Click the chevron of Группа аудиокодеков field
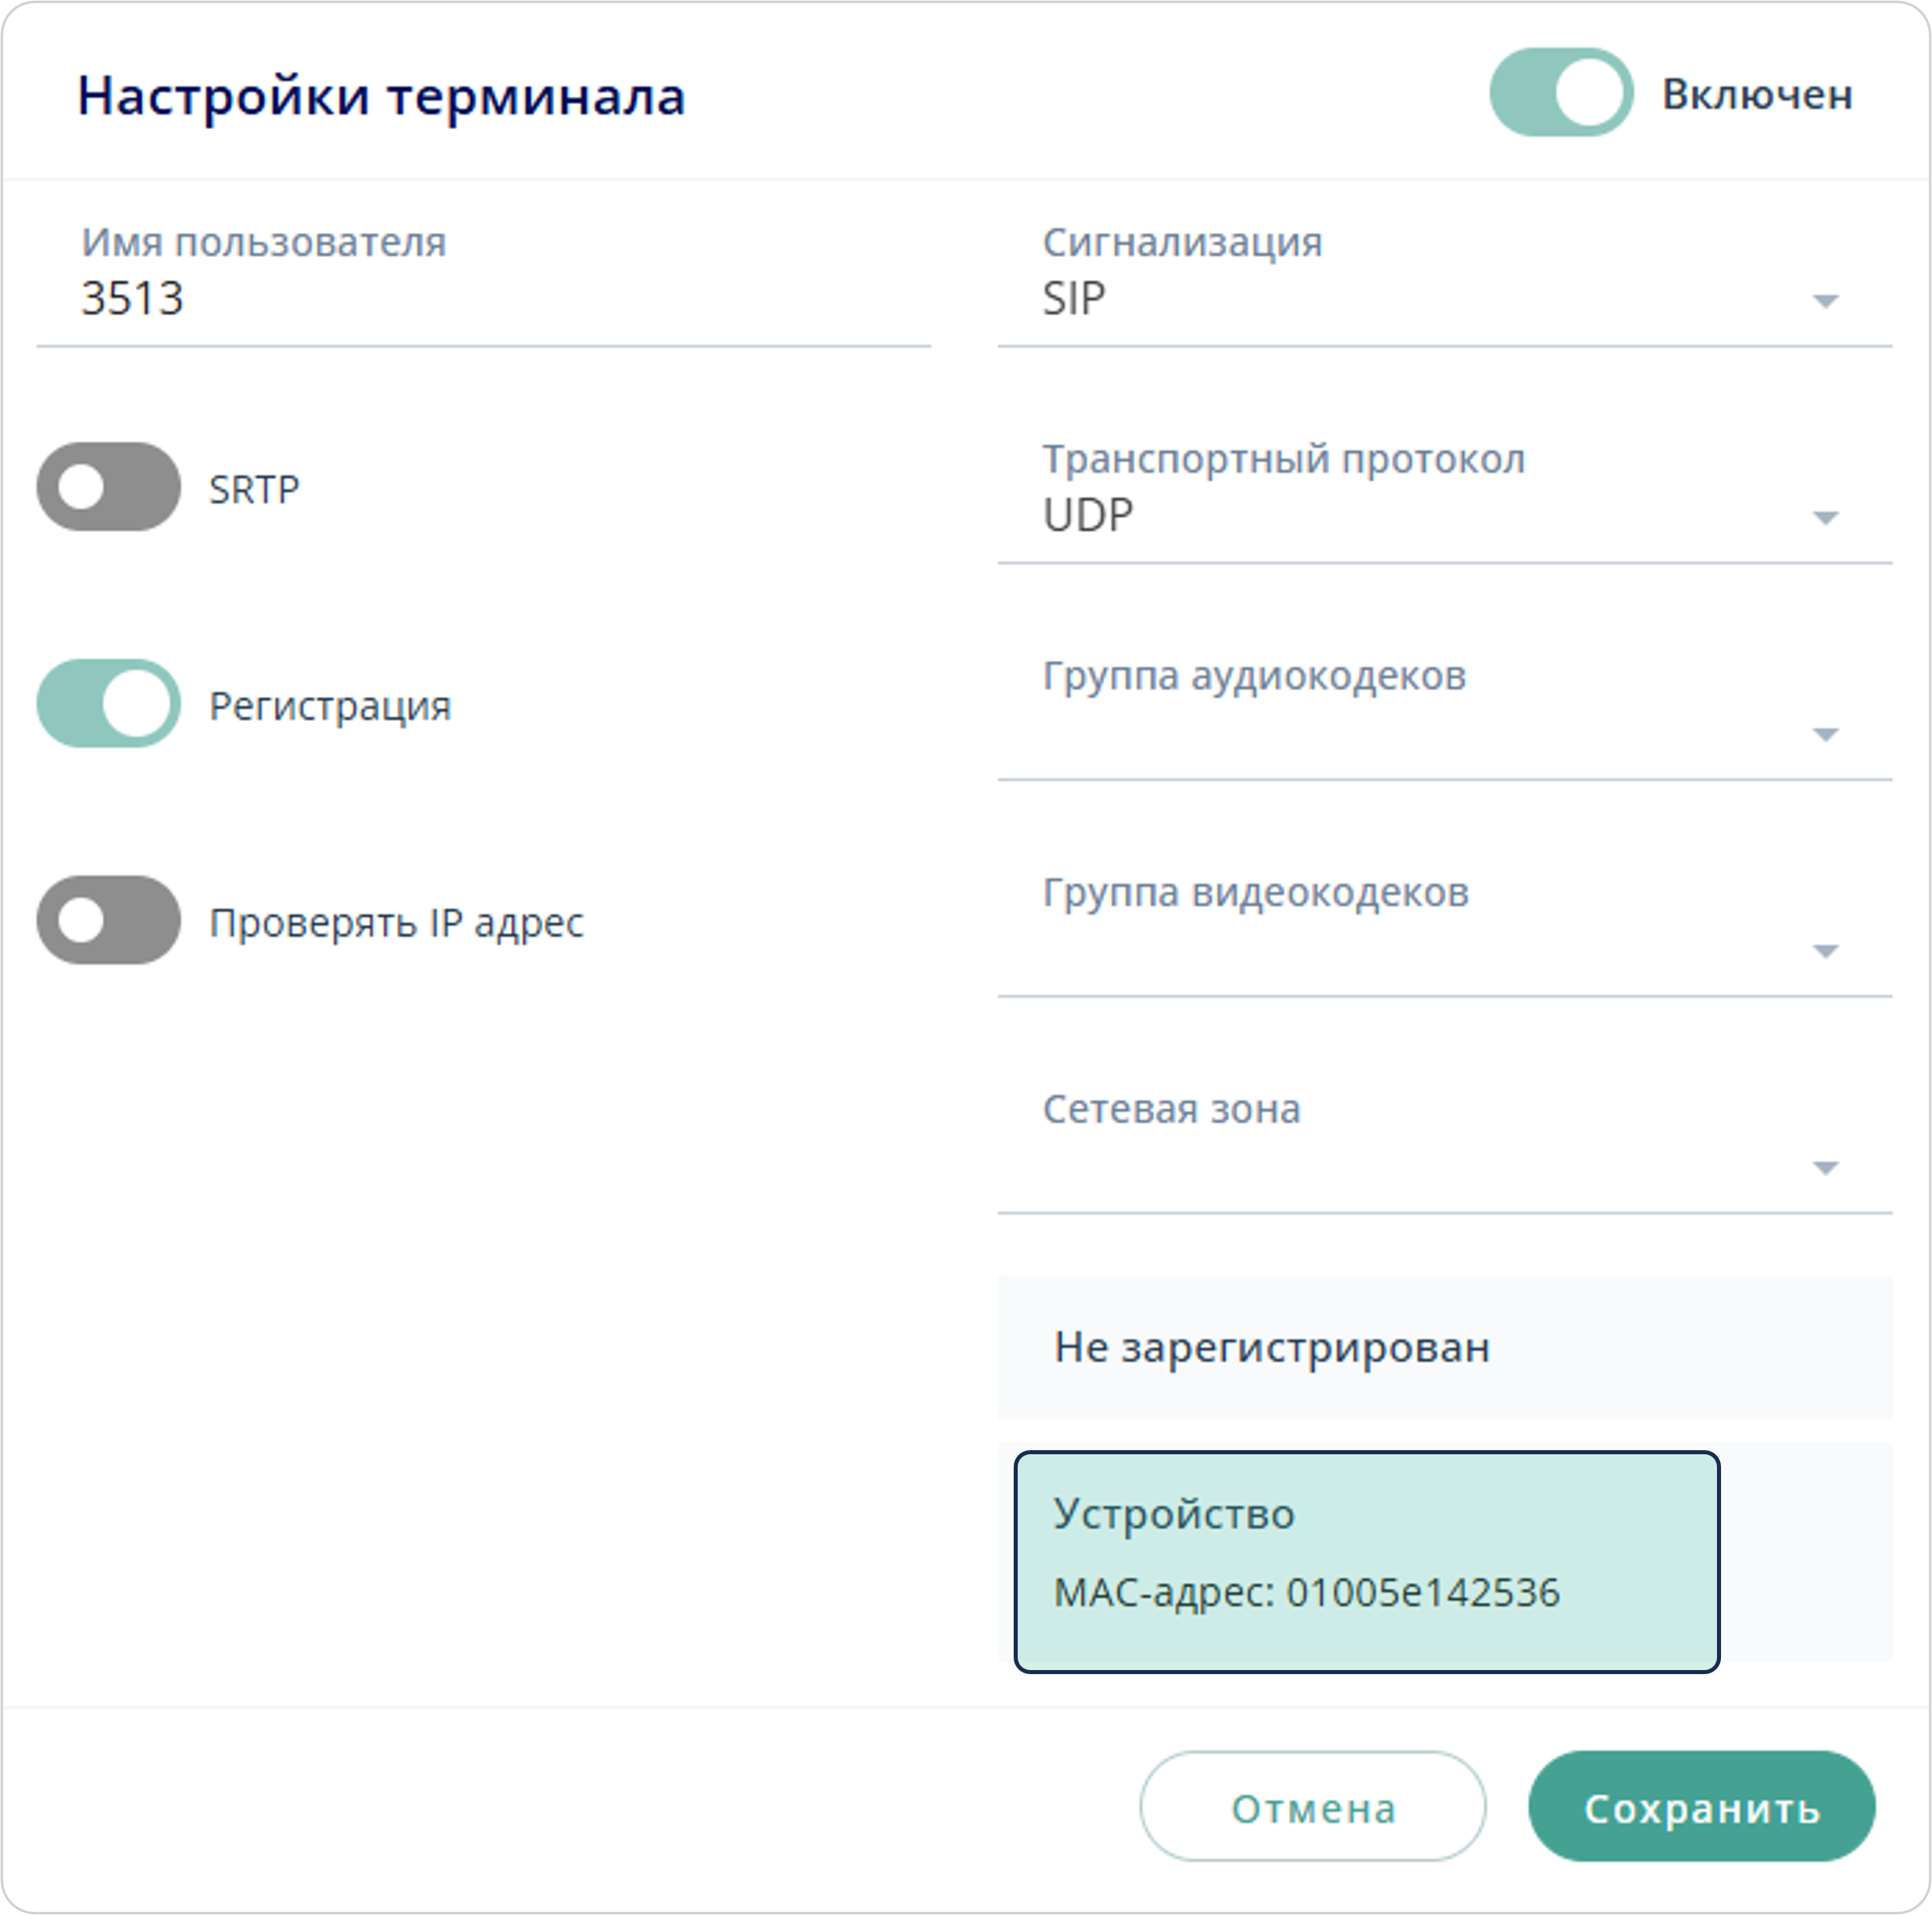 coord(1827,733)
